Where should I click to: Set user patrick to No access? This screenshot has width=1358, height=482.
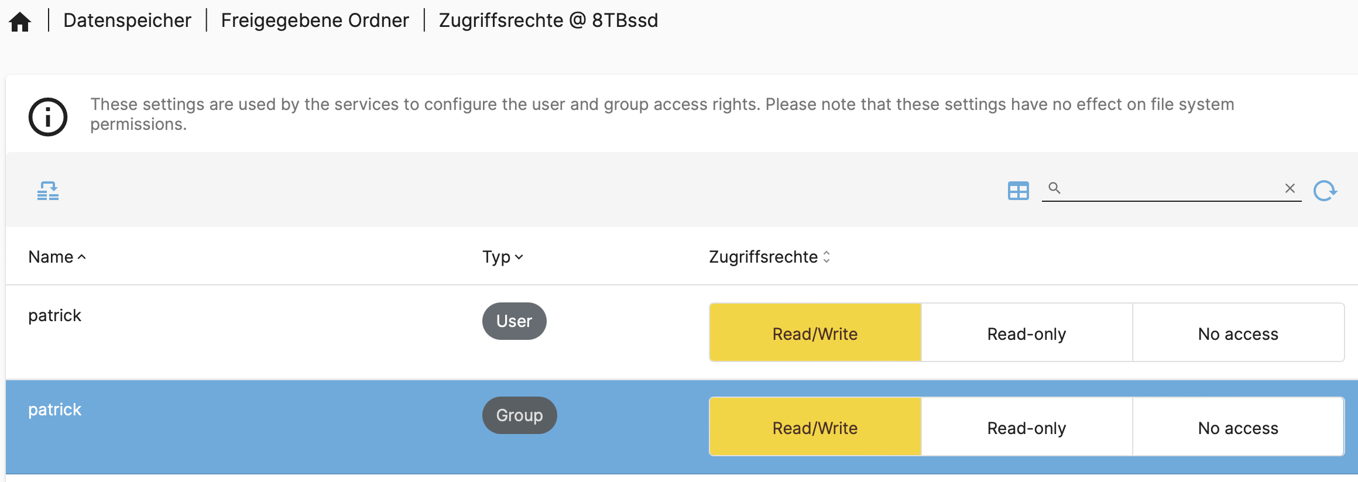[x=1238, y=333]
